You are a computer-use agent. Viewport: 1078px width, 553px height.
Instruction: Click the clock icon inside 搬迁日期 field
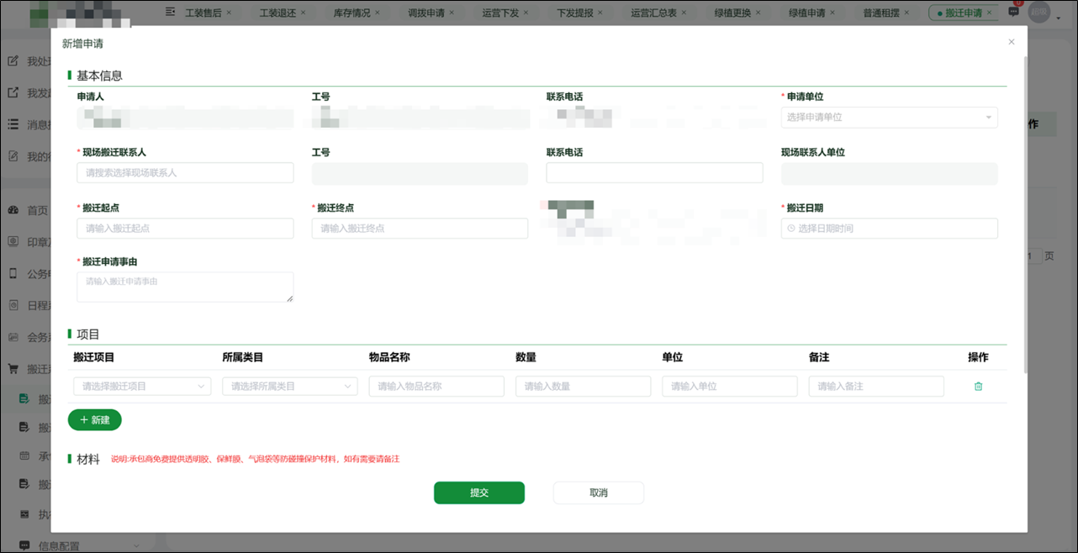click(790, 228)
